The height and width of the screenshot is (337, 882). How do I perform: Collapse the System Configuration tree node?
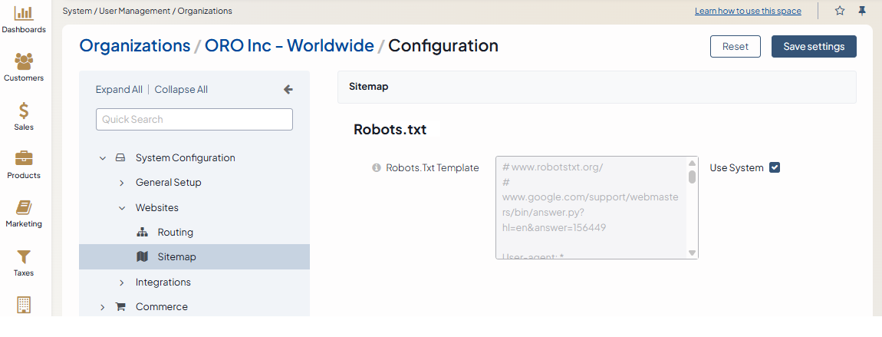tap(103, 158)
